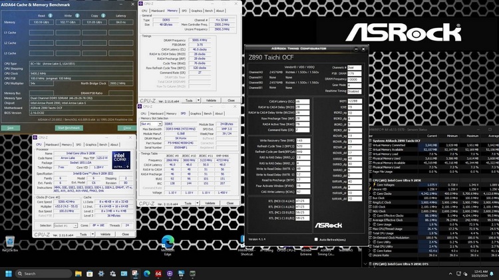Click the Validate button in CPU-Z Memory window
This screenshot has width=499, height=280.
point(212,100)
